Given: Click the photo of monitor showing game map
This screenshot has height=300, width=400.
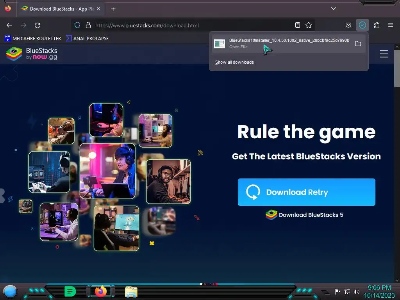Looking at the screenshot, I should click(116, 228).
